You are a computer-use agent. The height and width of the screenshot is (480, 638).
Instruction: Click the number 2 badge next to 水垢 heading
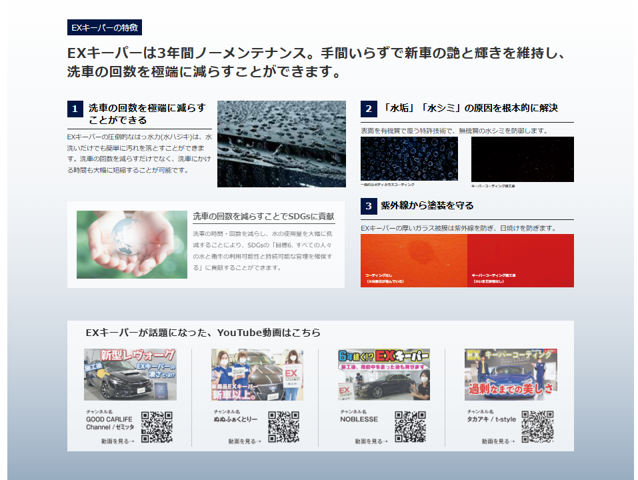coord(368,109)
